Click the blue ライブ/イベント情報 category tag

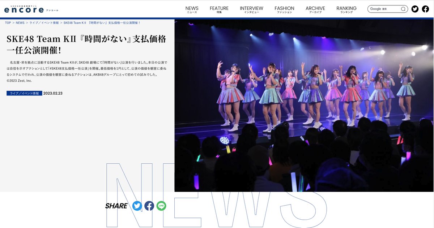[x=24, y=93]
